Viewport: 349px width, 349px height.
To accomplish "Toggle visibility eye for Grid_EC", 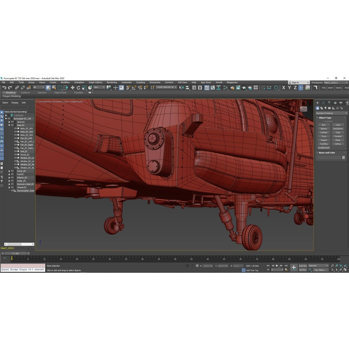I will pyautogui.click(x=16, y=151).
